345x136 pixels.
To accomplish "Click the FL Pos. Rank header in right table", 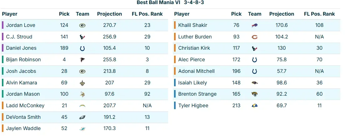I will click(319, 14).
